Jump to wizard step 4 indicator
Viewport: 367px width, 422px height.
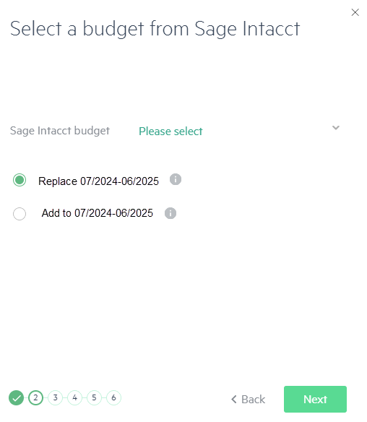74,397
